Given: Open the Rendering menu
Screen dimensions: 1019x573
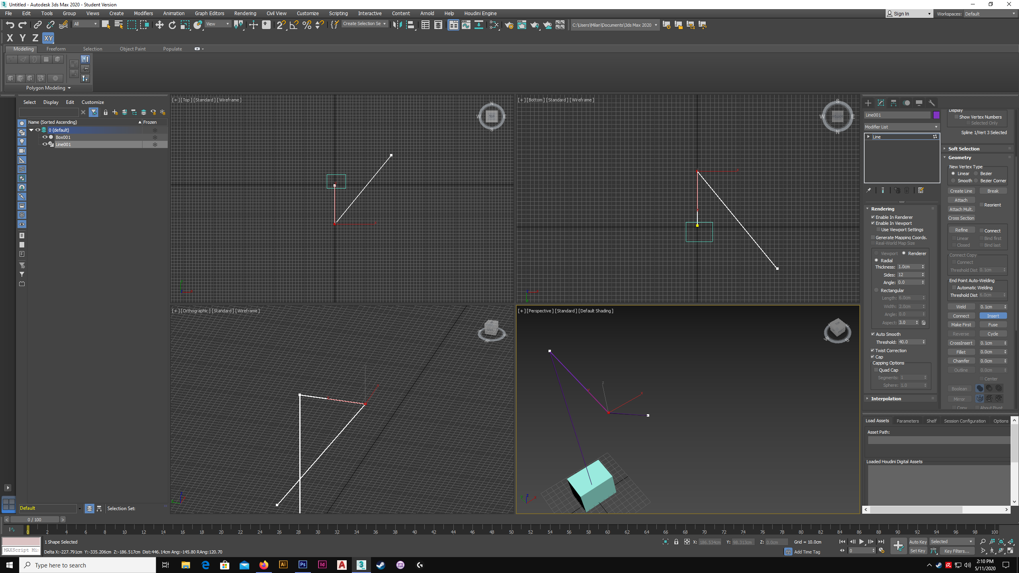Looking at the screenshot, I should 245,13.
